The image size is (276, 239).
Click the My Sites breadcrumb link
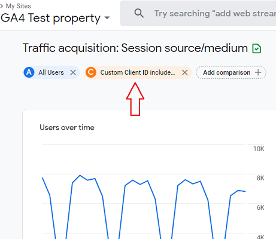click(x=19, y=6)
